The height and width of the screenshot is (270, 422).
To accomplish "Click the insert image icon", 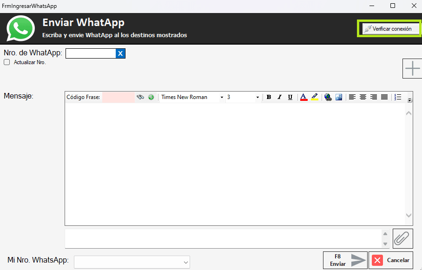I will click(339, 97).
